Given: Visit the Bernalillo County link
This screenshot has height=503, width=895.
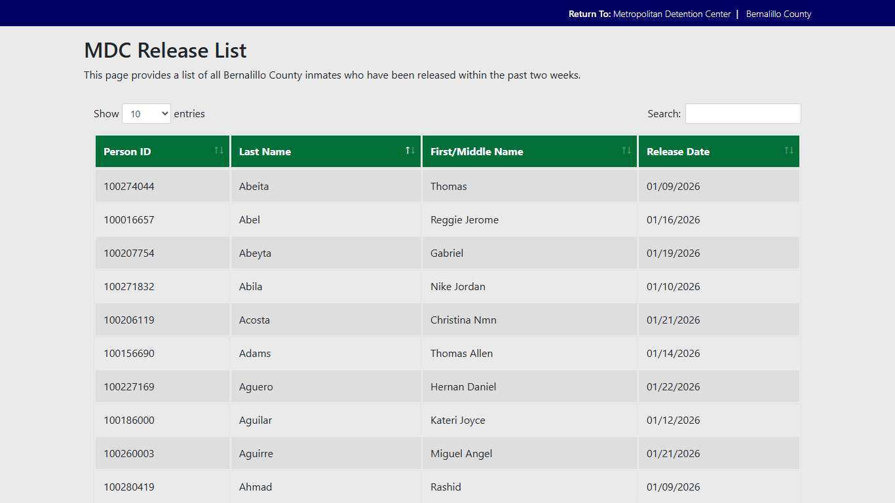Looking at the screenshot, I should pyautogui.click(x=778, y=13).
